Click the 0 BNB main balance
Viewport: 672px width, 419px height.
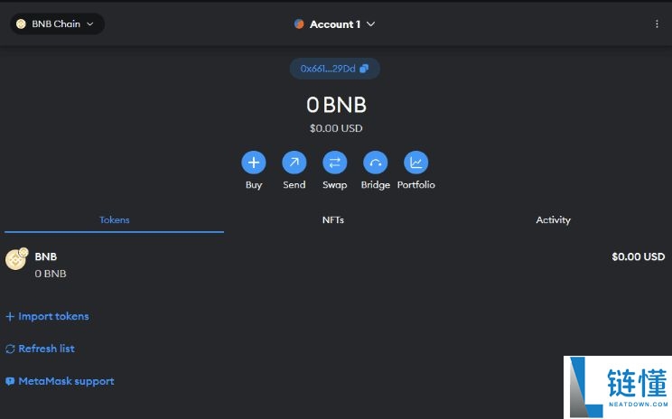[x=336, y=105]
